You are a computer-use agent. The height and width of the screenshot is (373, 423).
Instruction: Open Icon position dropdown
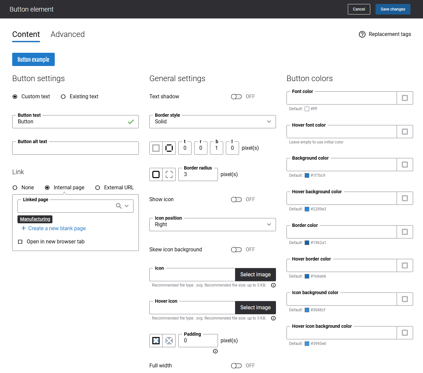213,225
